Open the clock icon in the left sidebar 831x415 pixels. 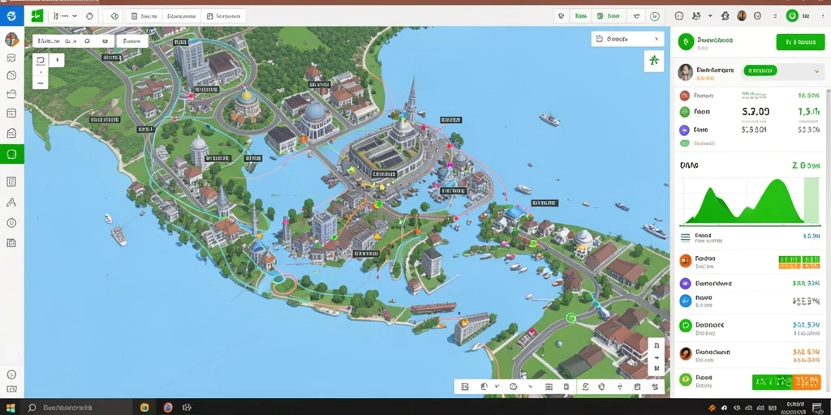coord(11,75)
